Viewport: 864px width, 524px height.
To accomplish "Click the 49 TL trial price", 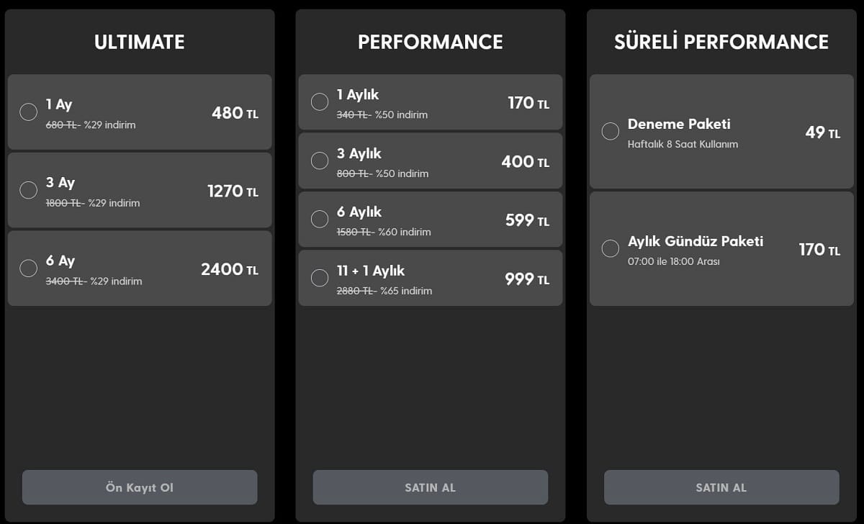I will pos(822,132).
